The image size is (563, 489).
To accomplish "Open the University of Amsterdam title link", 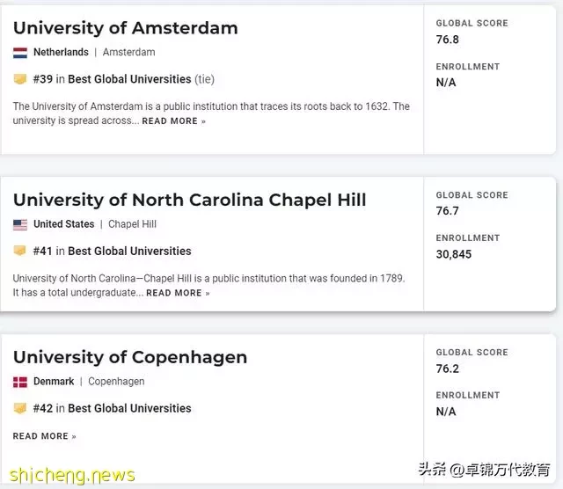I will (x=125, y=28).
